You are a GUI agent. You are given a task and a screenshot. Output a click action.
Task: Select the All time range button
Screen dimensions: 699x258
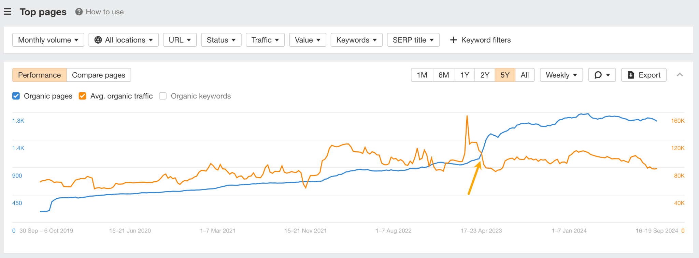[525, 75]
